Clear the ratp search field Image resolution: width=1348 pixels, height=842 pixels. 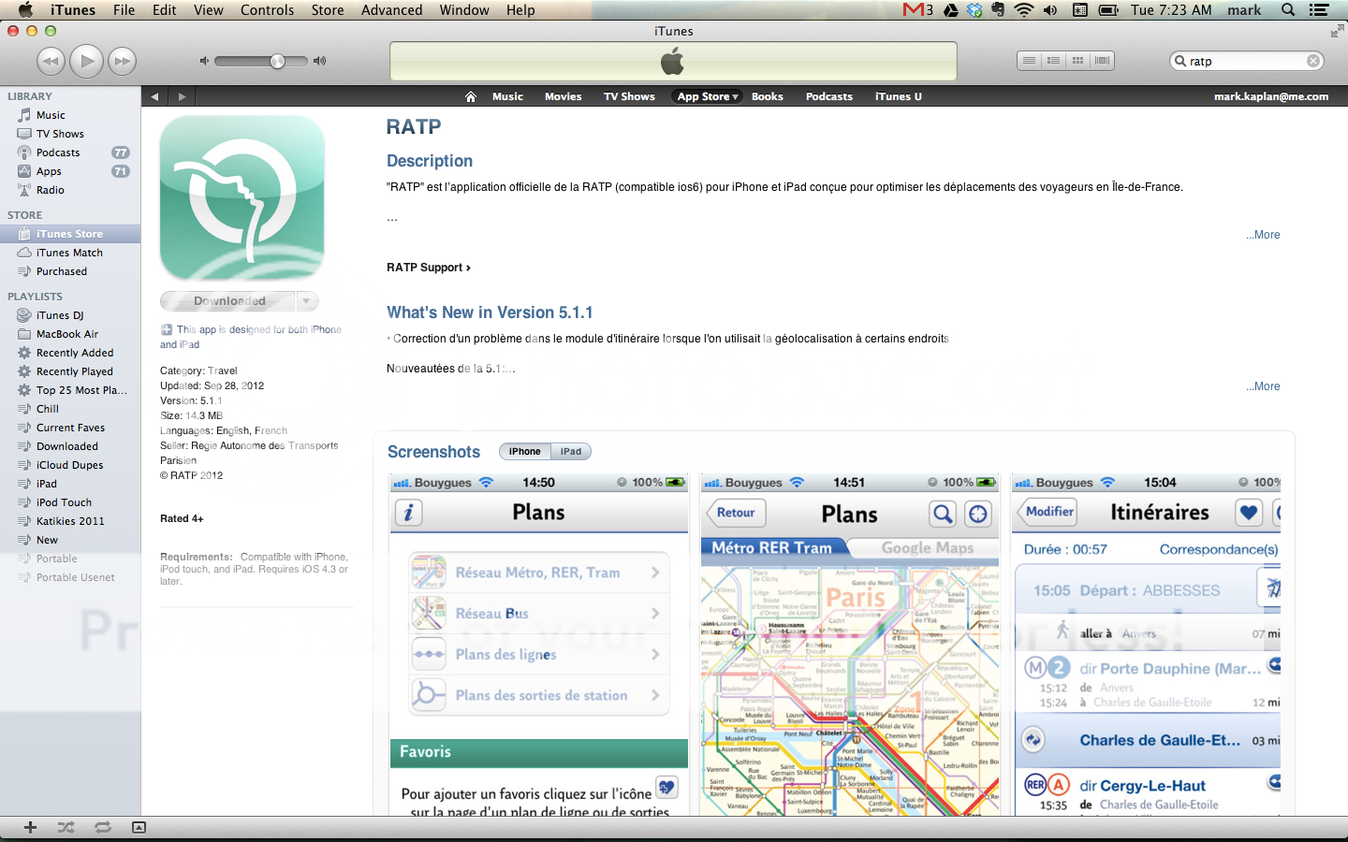[x=1313, y=61]
